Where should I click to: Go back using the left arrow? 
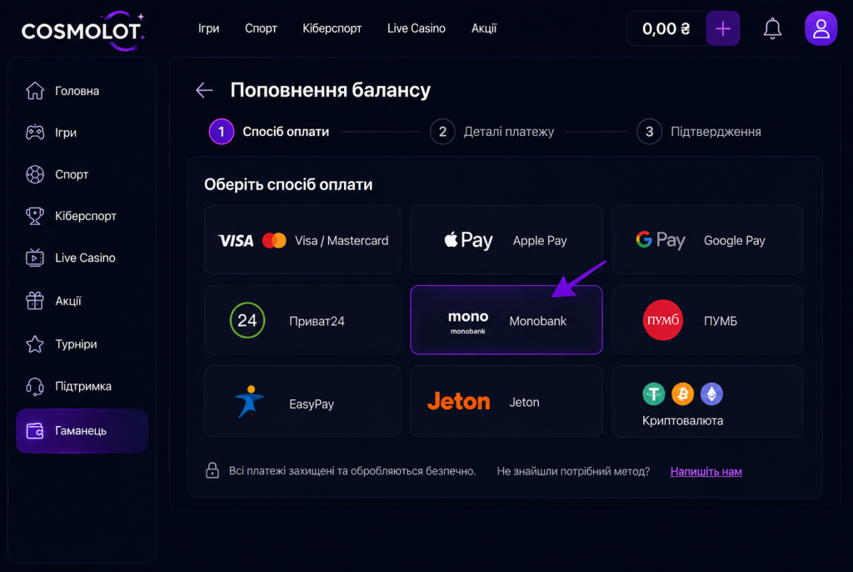coord(205,90)
